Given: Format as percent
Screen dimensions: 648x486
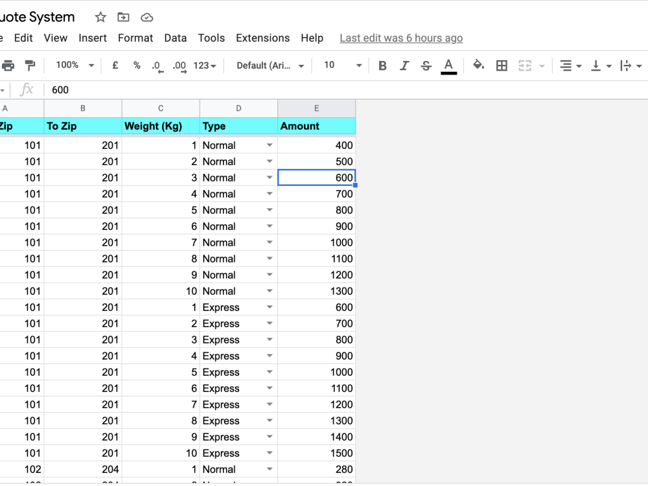Looking at the screenshot, I should click(137, 65).
